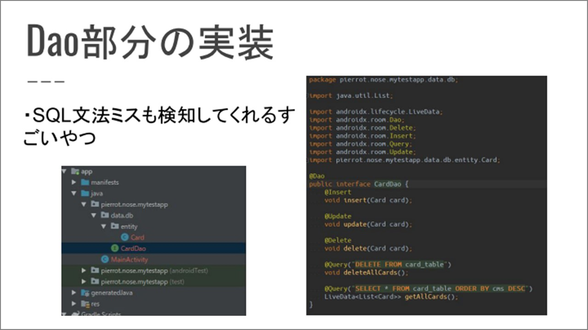Collapse the entity package arrow
The height and width of the screenshot is (330, 588).
pos(104,226)
